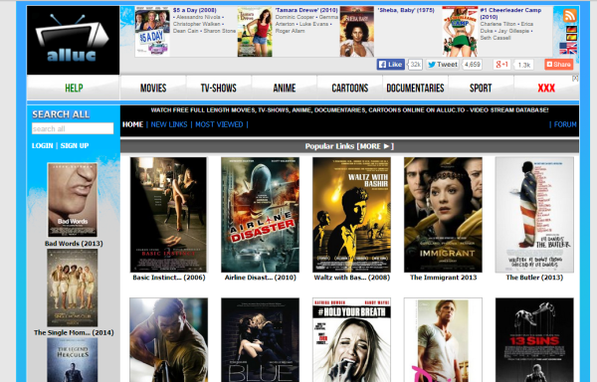Viewport: 597px width, 382px height.
Task: Like the page via the Facebook Like button
Action: (x=391, y=65)
